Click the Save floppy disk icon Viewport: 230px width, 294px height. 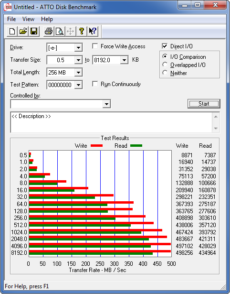click(34, 32)
